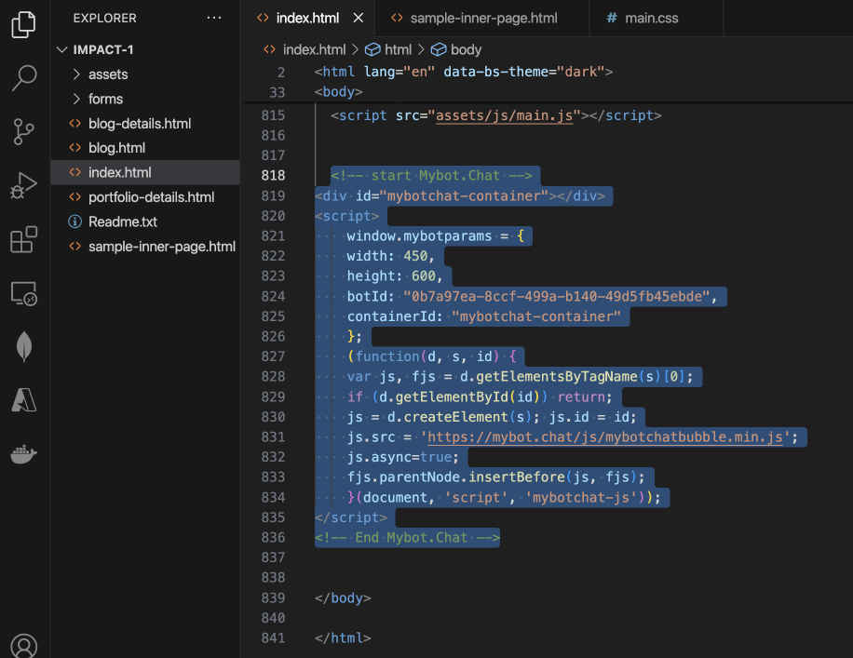The width and height of the screenshot is (853, 658).
Task: Expand the forms folder
Action: pos(105,99)
